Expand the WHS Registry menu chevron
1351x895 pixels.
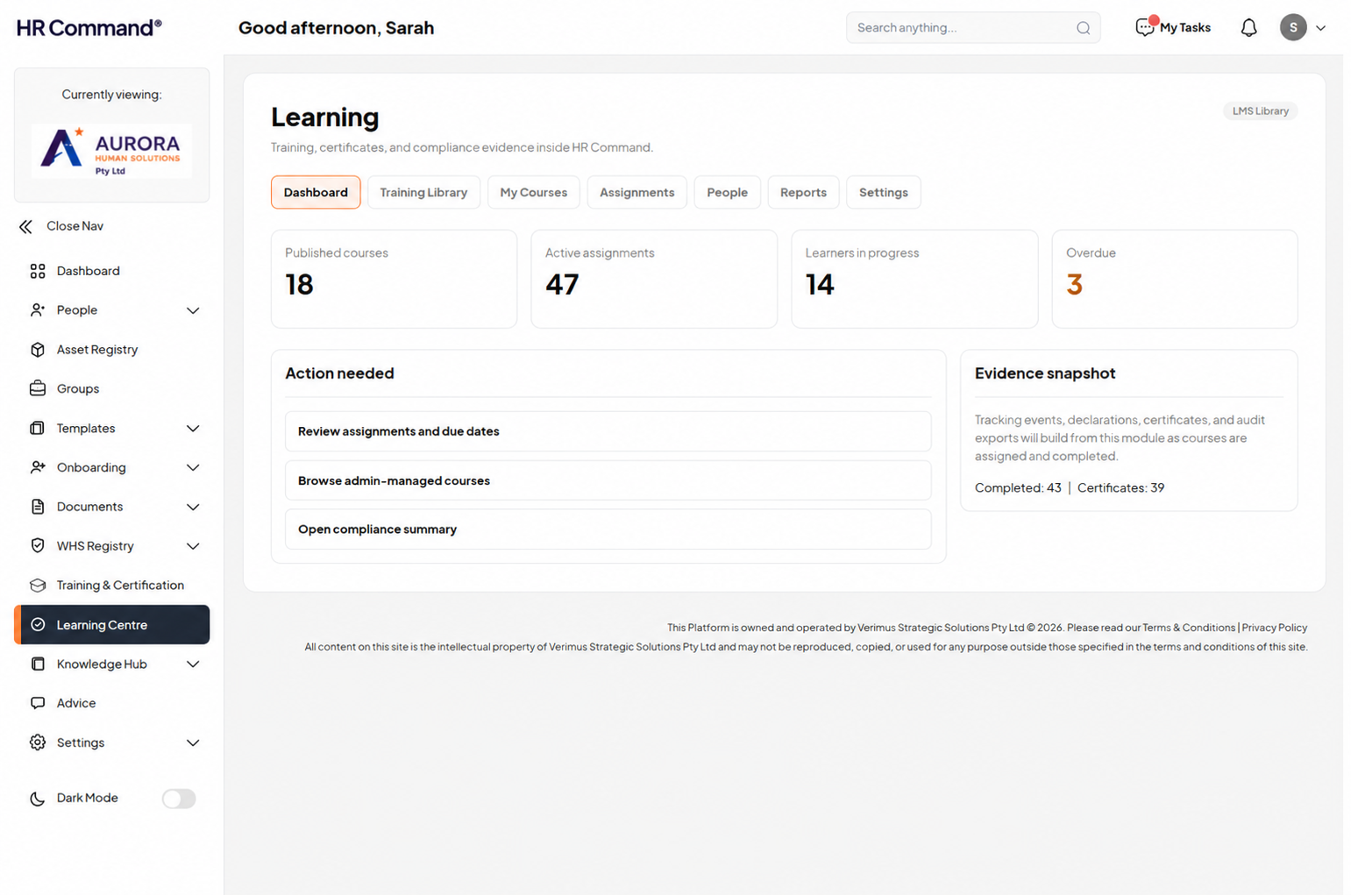coord(193,546)
